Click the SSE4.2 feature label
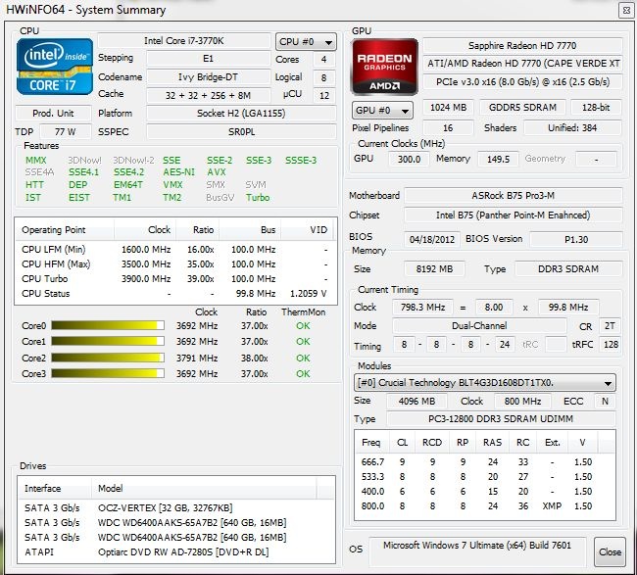The image size is (637, 575). (128, 172)
